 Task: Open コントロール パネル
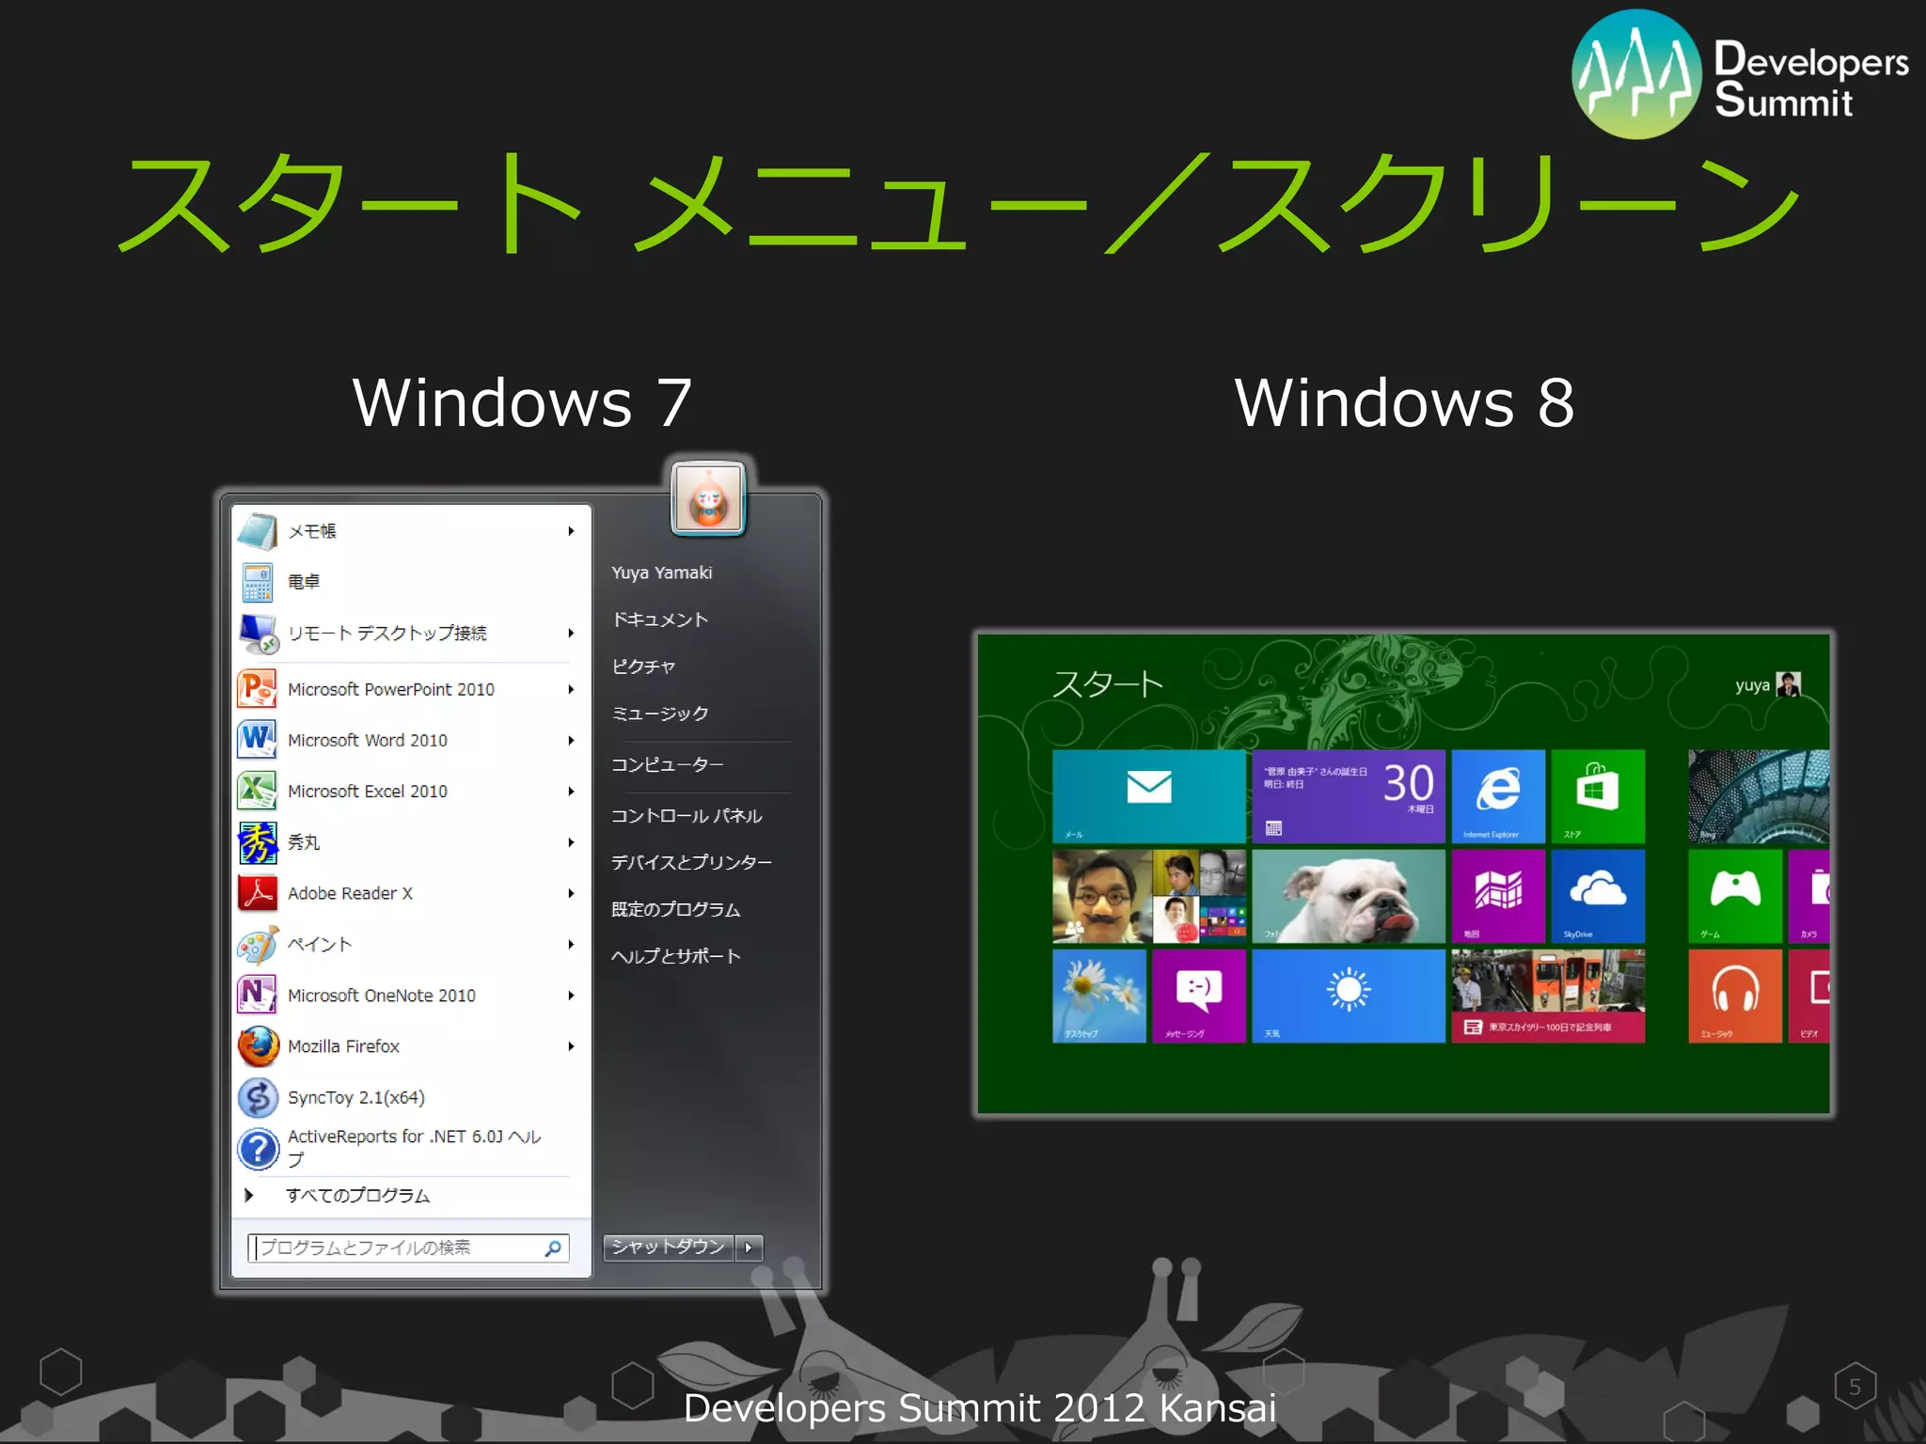click(x=687, y=815)
